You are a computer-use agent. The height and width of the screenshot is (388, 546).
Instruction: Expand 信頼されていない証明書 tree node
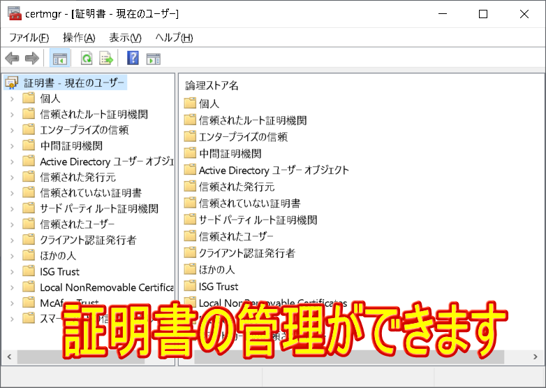click(x=12, y=193)
